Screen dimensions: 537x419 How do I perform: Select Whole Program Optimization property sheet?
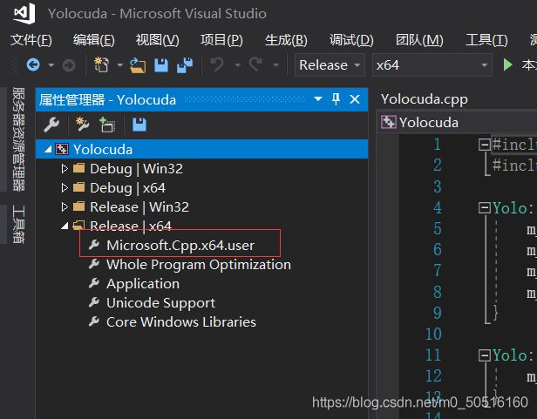click(x=199, y=264)
